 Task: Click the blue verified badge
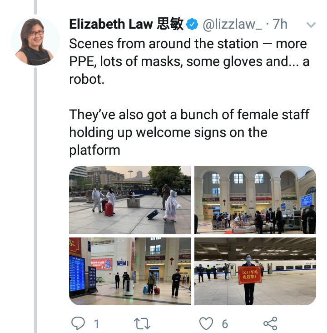(192, 24)
